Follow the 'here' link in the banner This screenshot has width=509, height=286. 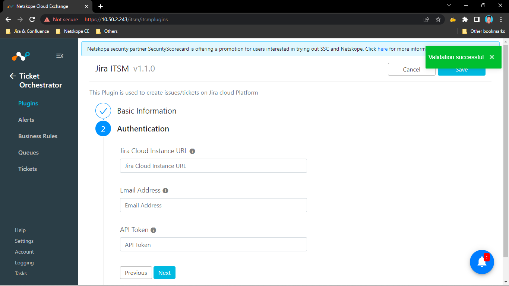click(x=383, y=49)
